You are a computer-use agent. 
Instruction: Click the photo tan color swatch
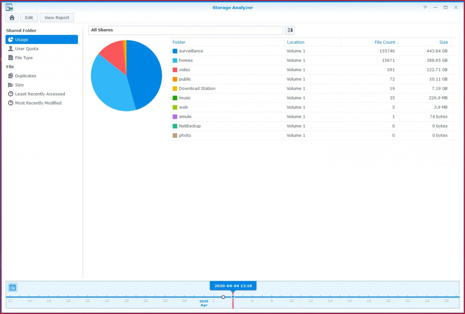click(175, 135)
